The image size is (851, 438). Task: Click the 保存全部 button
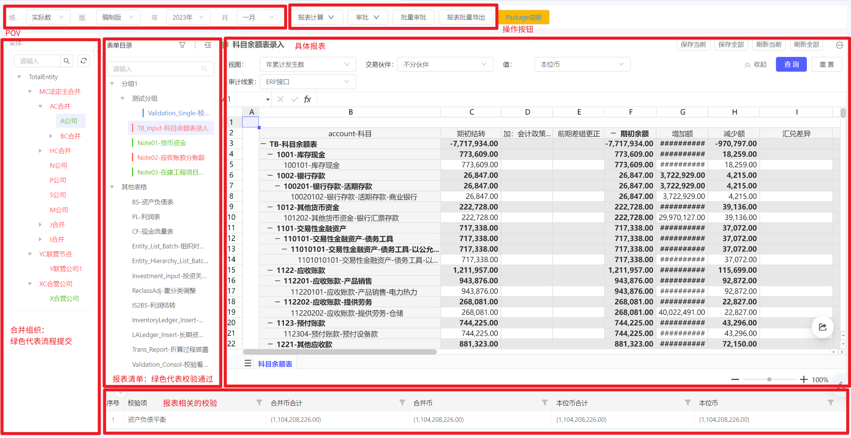coord(731,44)
